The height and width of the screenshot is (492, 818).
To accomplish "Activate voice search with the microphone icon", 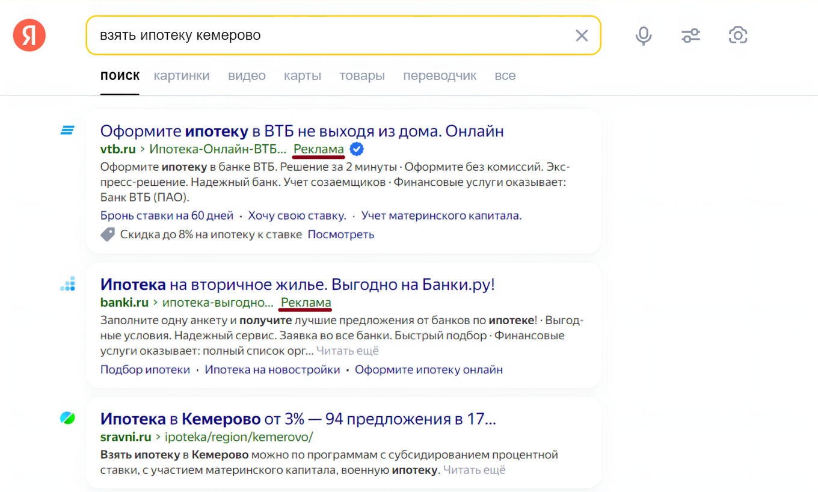I will coord(643,35).
